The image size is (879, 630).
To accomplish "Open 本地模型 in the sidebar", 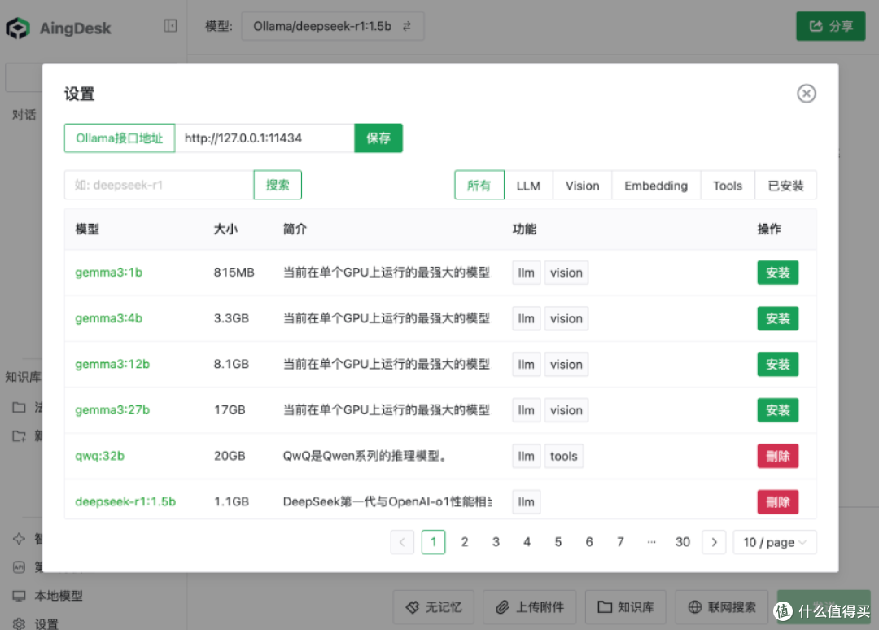I will click(59, 596).
